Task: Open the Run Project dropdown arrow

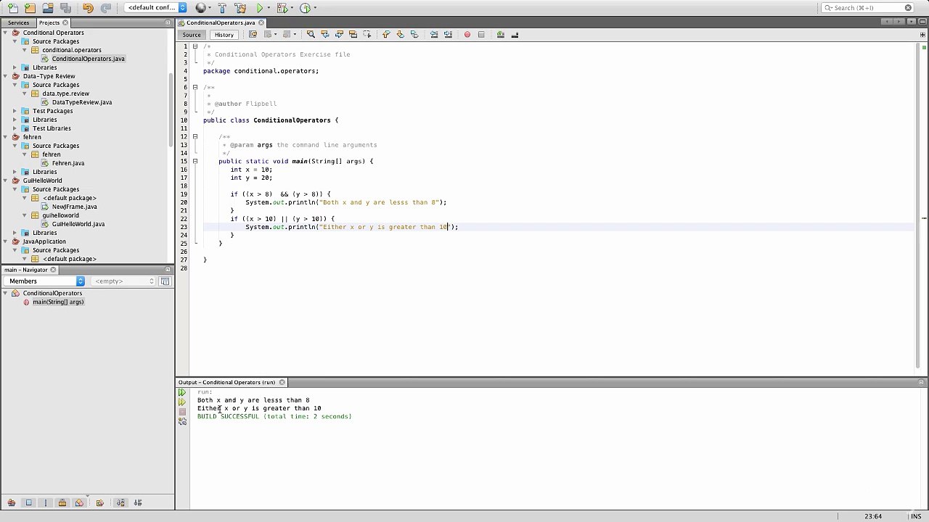Action: (x=269, y=9)
